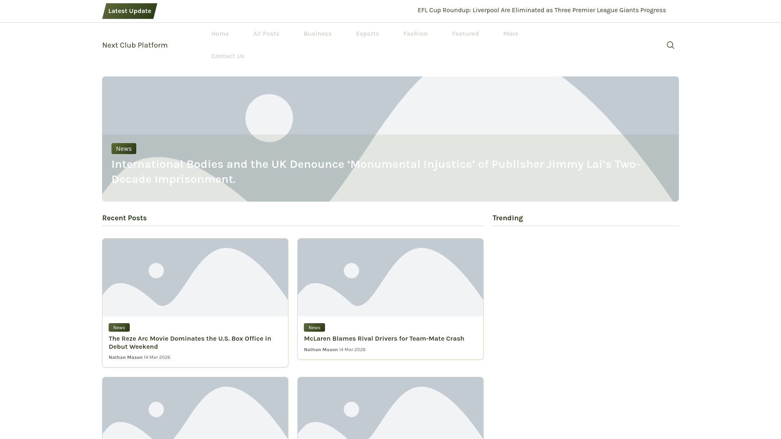The height and width of the screenshot is (439, 781).
Task: Open the Business category
Action: (317, 34)
